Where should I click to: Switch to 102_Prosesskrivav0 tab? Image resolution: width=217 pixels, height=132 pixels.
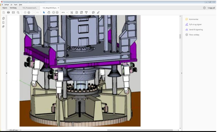(29, 8)
